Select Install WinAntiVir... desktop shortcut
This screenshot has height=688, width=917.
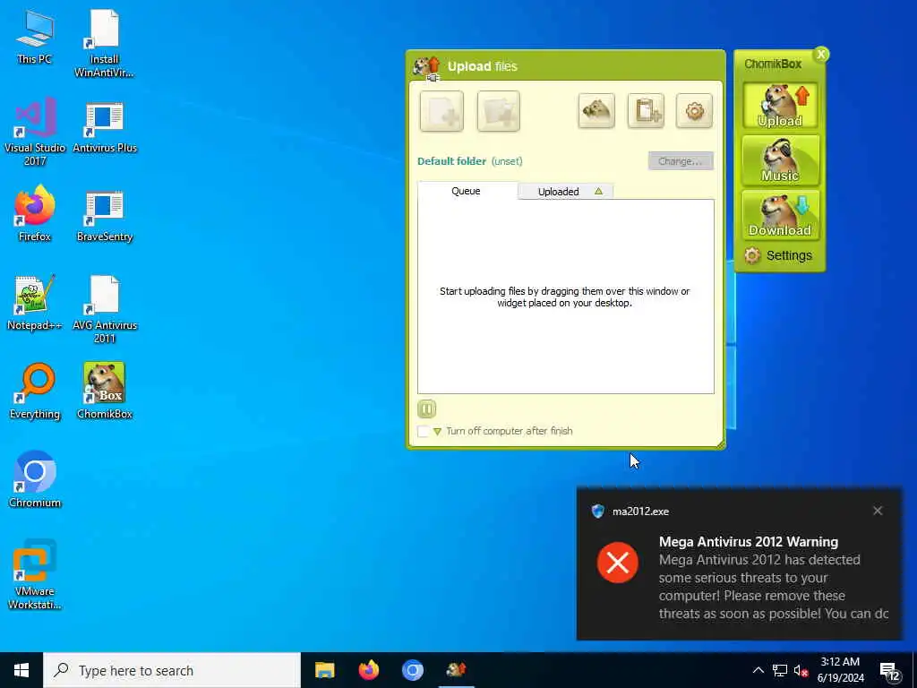(x=105, y=44)
